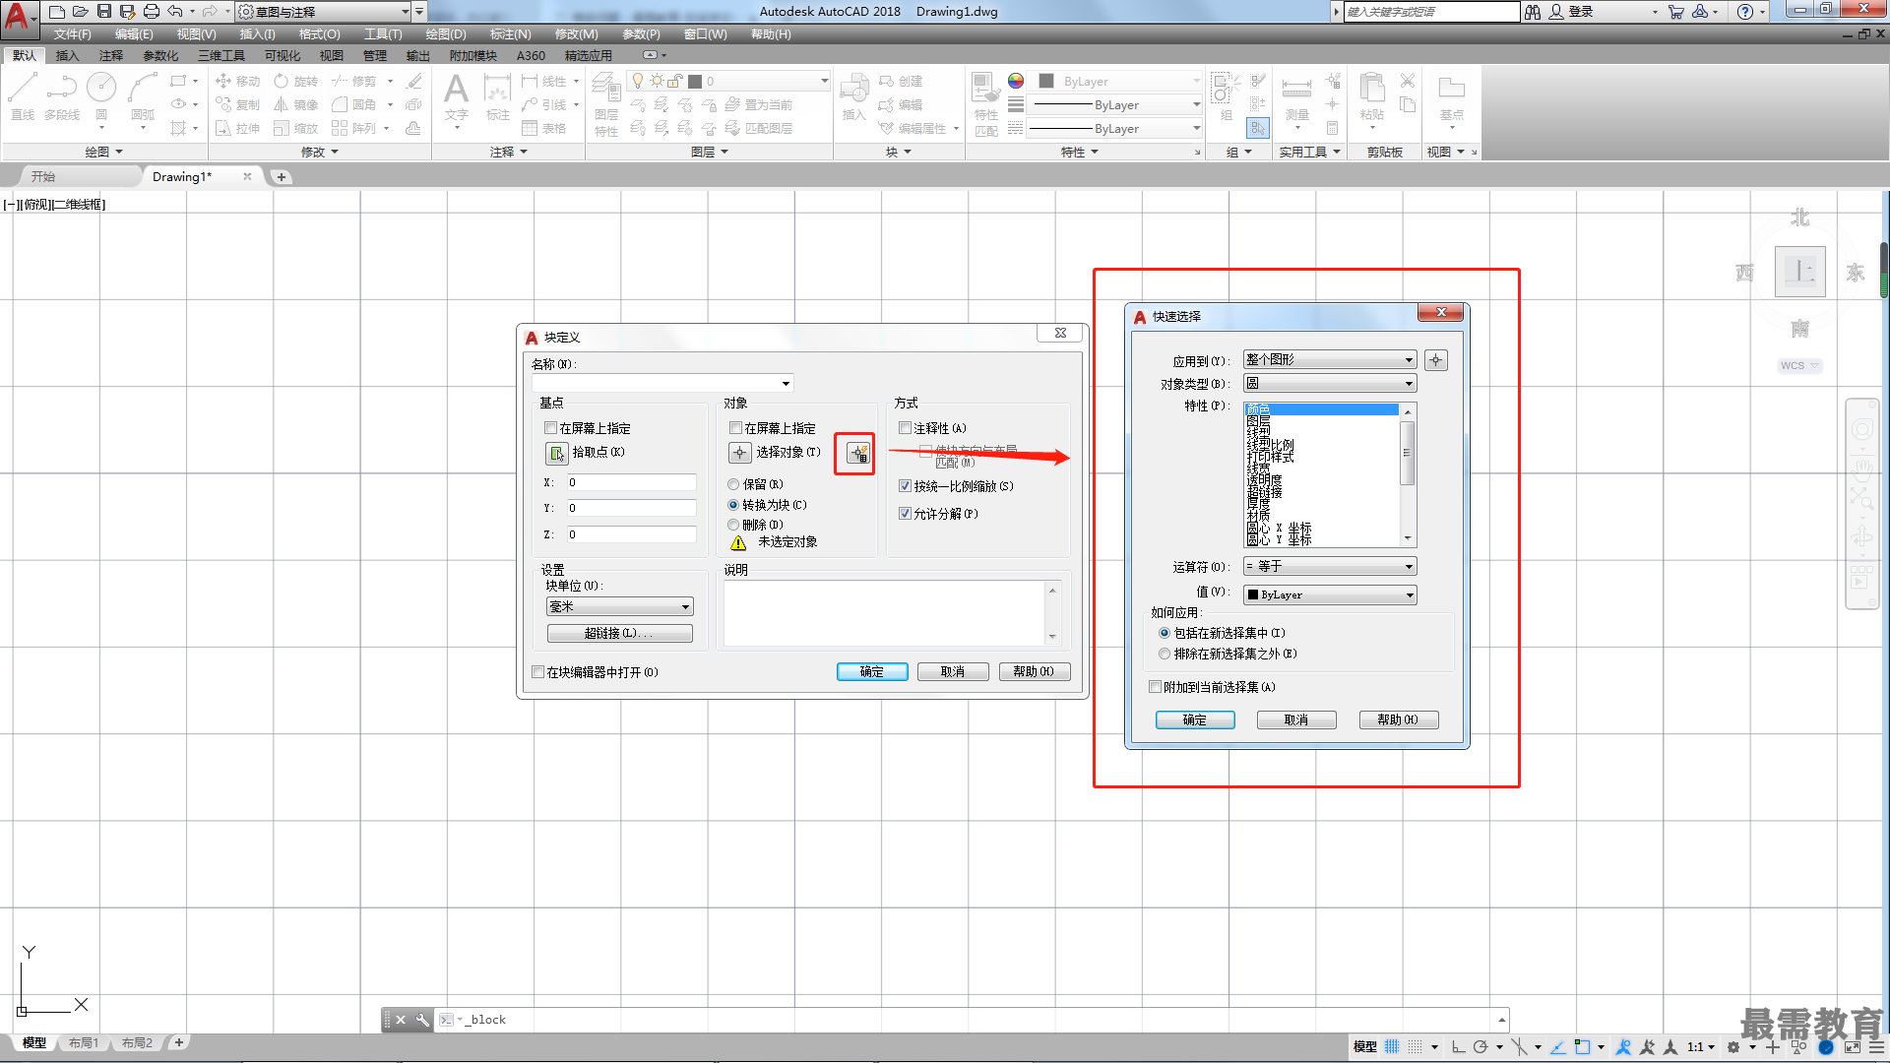Open Block unit (毫米) dropdown
This screenshot has height=1063, width=1890.
(619, 606)
